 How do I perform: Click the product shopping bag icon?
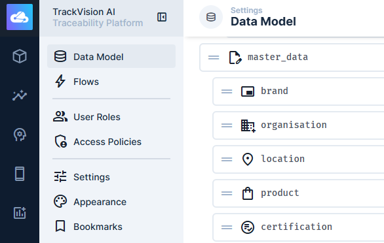click(x=248, y=193)
